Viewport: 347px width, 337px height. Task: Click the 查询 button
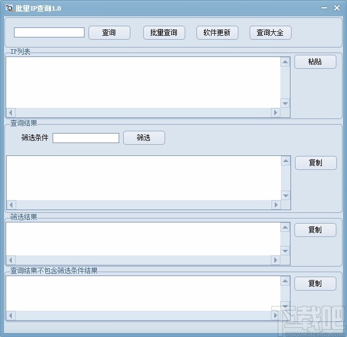(x=109, y=33)
